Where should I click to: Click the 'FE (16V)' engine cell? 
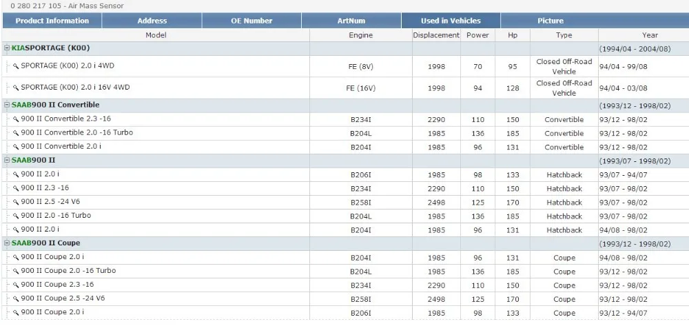tap(361, 88)
